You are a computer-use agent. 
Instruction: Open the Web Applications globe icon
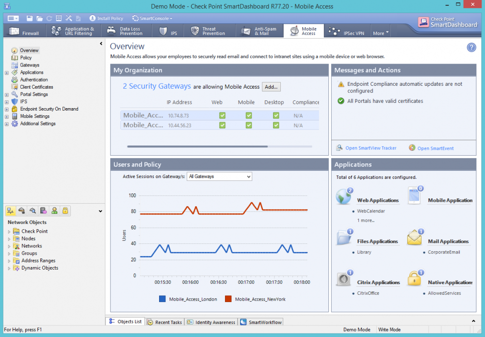[344, 197]
